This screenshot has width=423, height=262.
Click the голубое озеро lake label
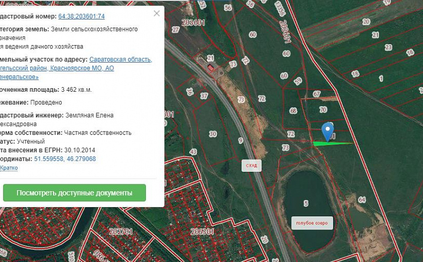(x=312, y=223)
